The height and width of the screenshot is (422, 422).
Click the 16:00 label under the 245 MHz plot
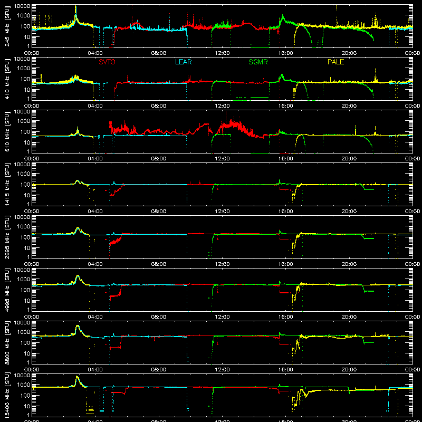tap(285, 53)
